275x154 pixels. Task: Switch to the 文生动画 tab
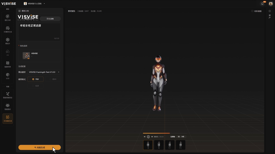coord(50,19)
